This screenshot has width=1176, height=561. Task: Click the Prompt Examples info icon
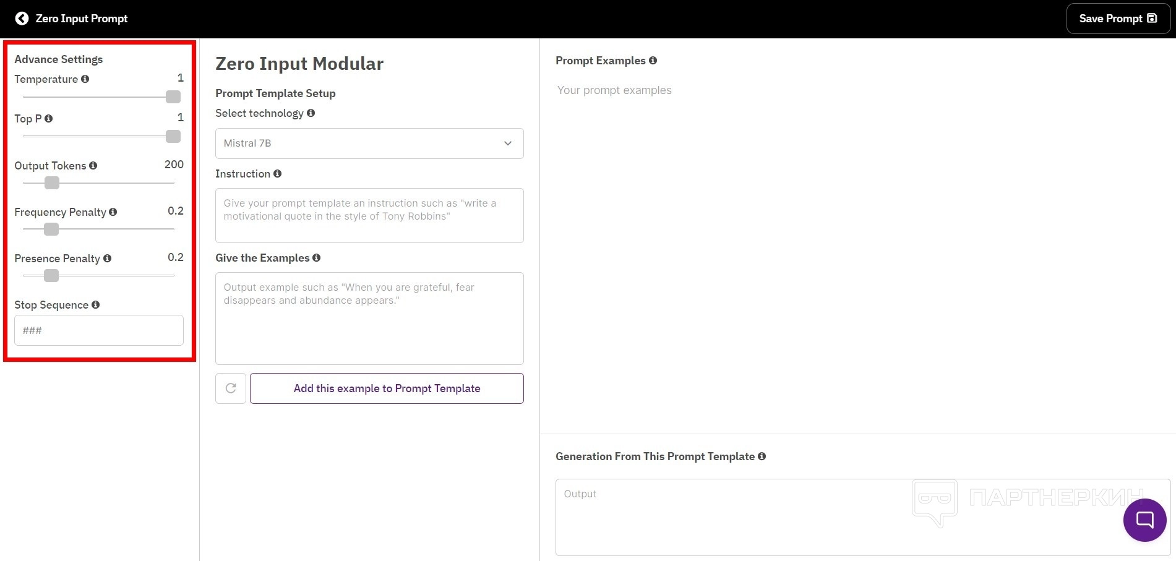pos(653,61)
